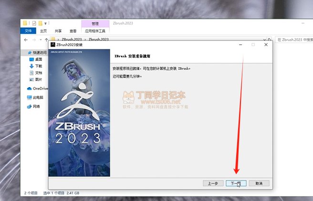Click the OneDrive cloud icon
This screenshot has width=313, height=201.
click(30, 89)
